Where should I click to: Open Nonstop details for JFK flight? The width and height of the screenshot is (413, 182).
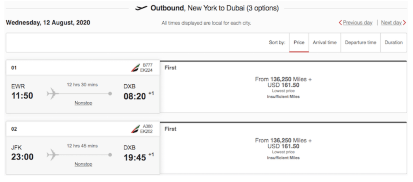[83, 164]
